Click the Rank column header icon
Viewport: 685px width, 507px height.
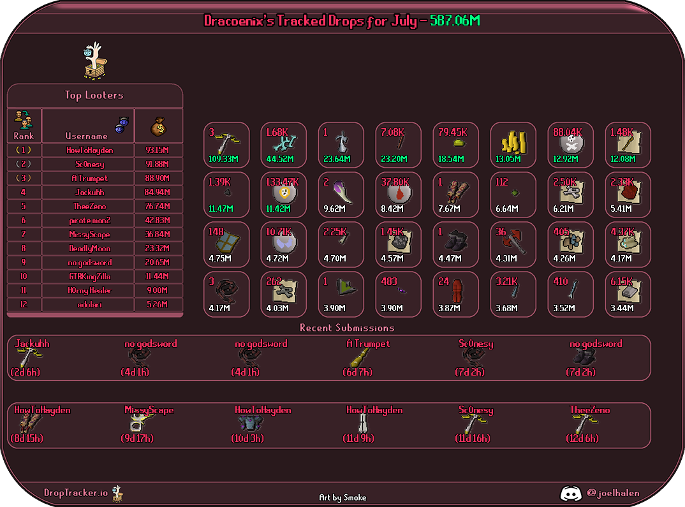point(24,120)
